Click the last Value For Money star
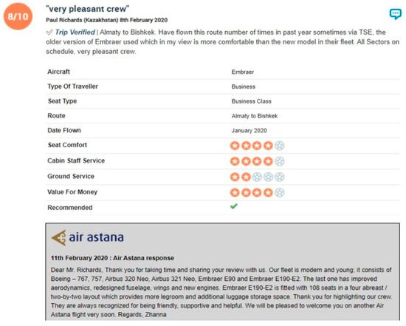 pyautogui.click(x=279, y=192)
